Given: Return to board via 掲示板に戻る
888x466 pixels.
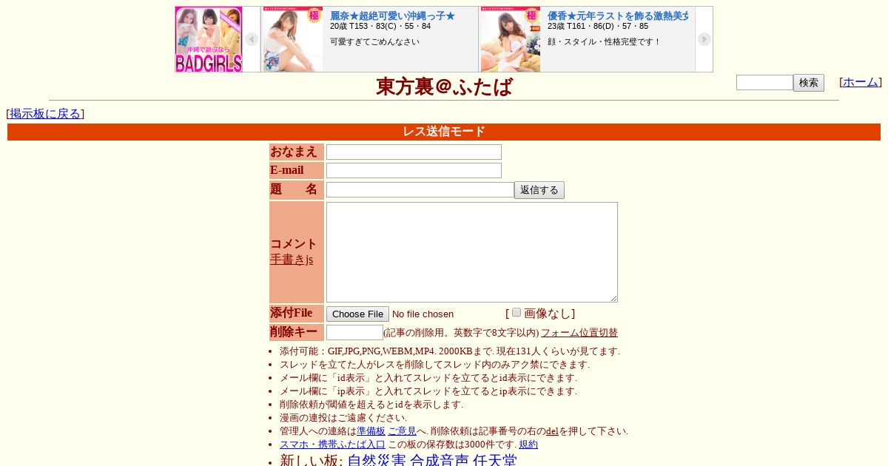Looking at the screenshot, I should click(45, 114).
